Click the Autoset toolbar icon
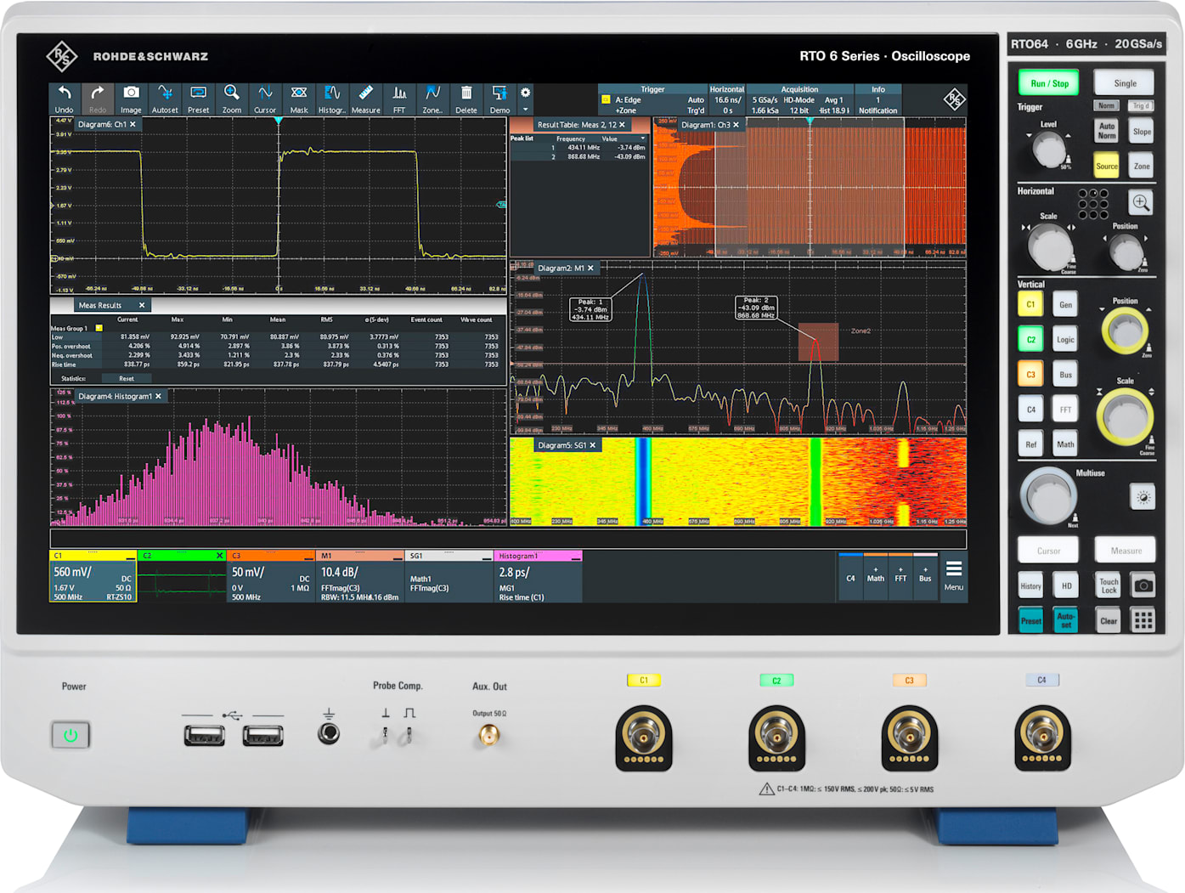The width and height of the screenshot is (1185, 893). pos(164,98)
